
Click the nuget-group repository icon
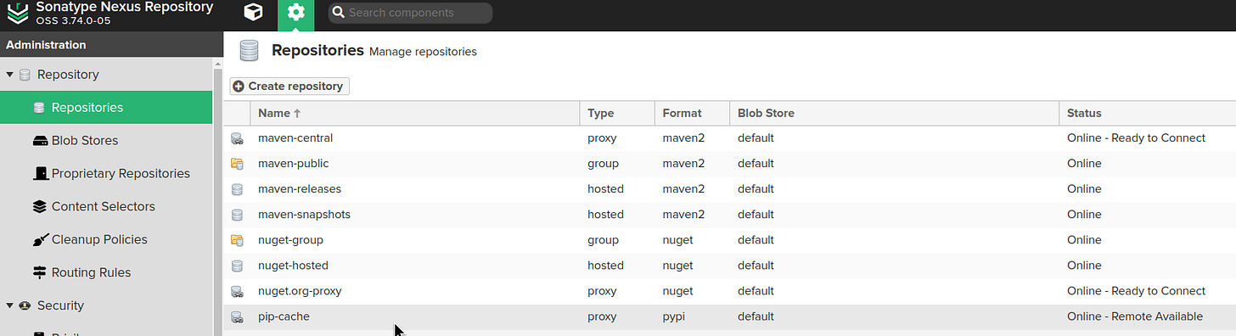(x=237, y=239)
